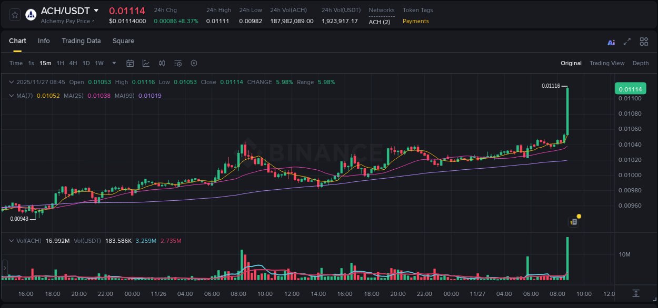Collapse the Vol(ACH) indicator panel

coord(11,240)
